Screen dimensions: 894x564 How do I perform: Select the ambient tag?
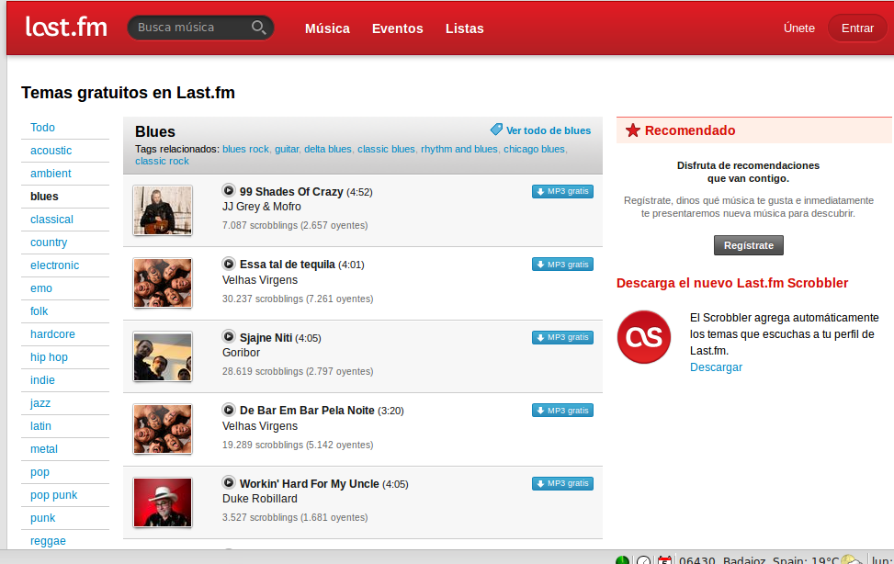51,174
